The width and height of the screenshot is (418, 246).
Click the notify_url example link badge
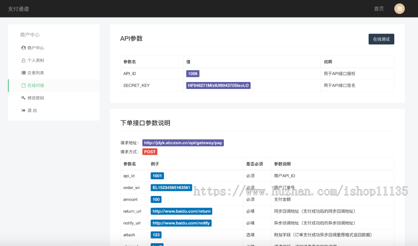click(x=181, y=223)
